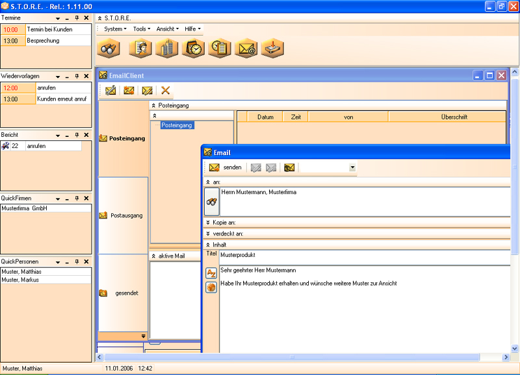Click in the email body text area
This screenshot has width=520, height=375.
[365, 309]
